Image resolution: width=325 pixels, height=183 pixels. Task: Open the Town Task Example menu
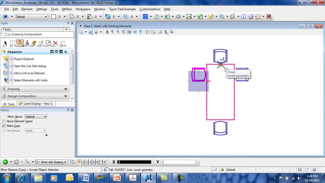[x=122, y=9]
